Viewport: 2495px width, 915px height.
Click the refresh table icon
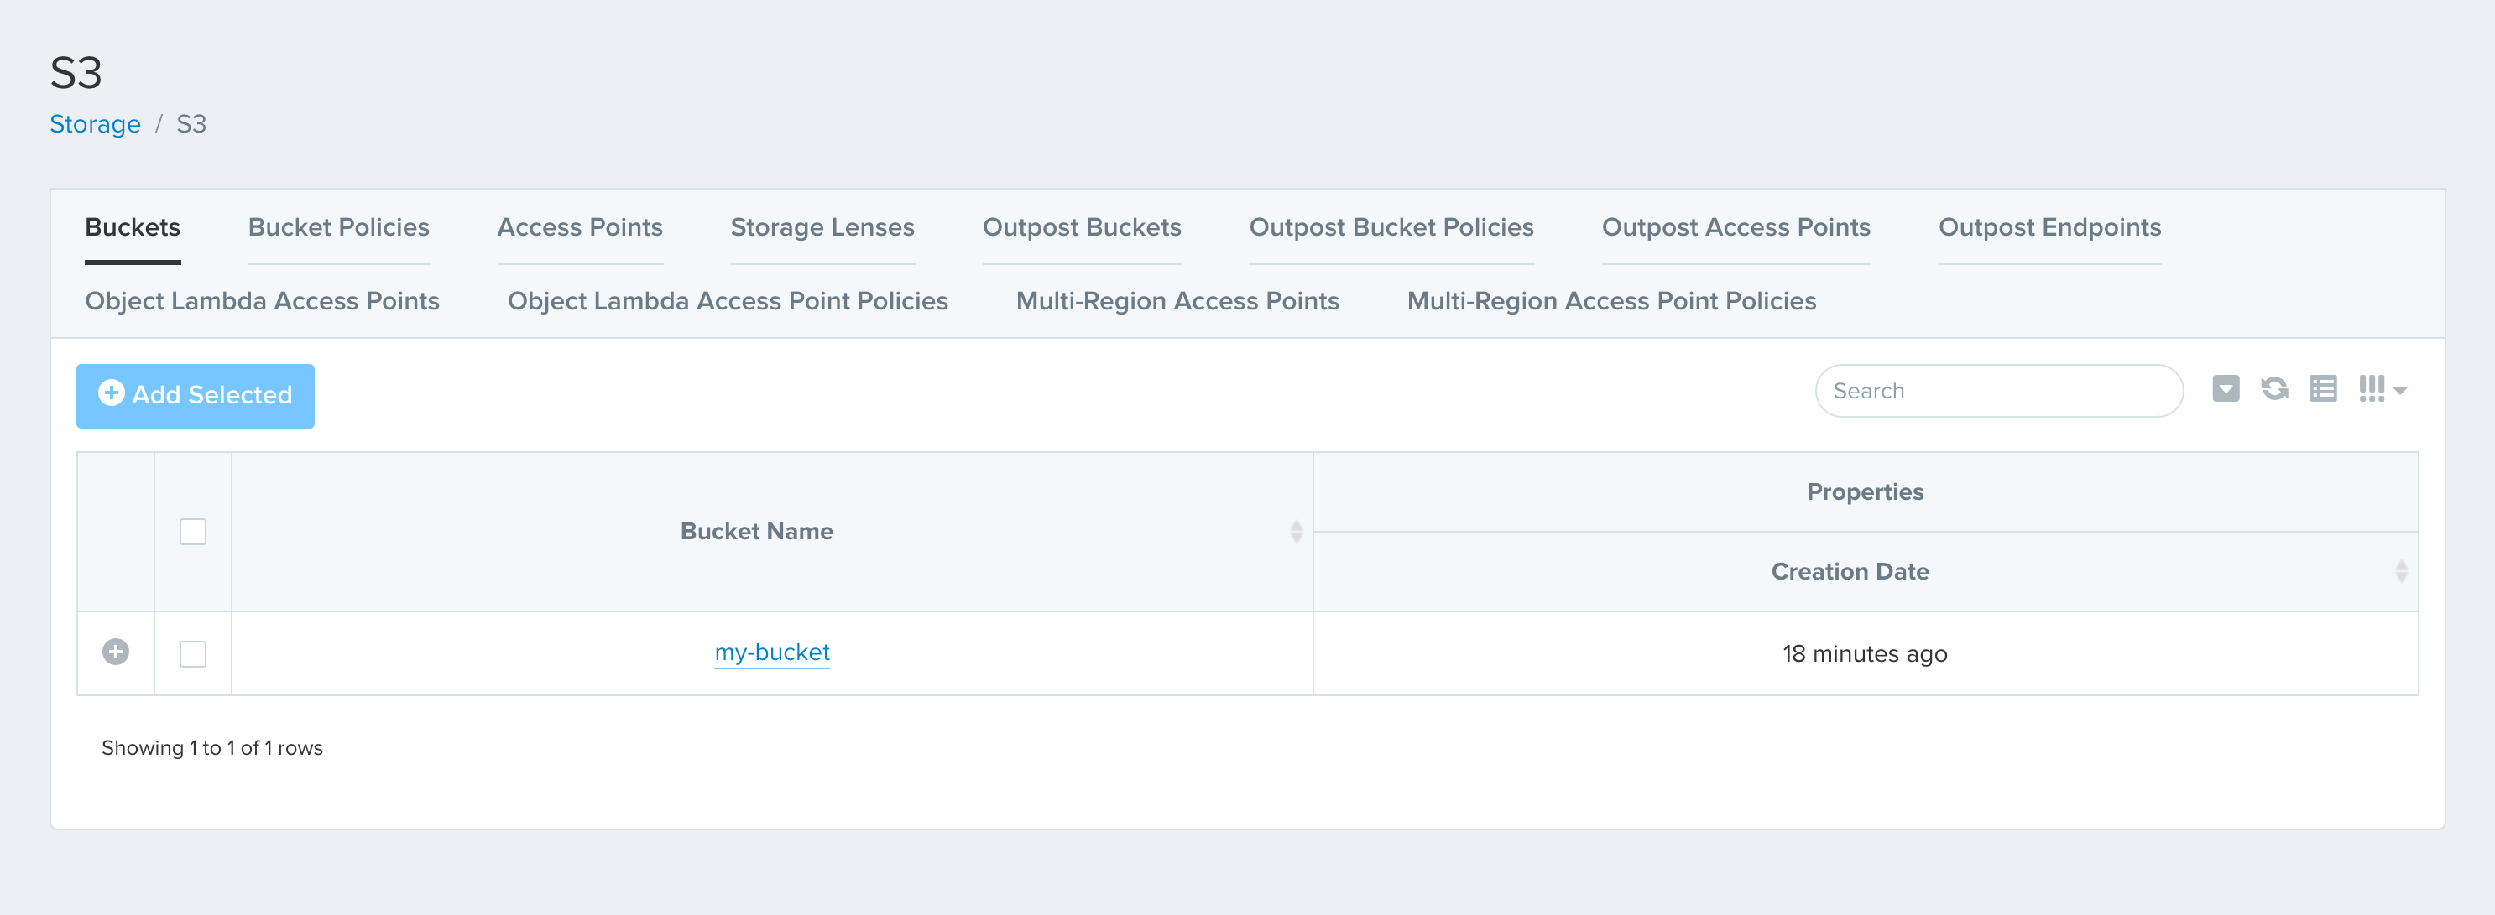[2274, 389]
